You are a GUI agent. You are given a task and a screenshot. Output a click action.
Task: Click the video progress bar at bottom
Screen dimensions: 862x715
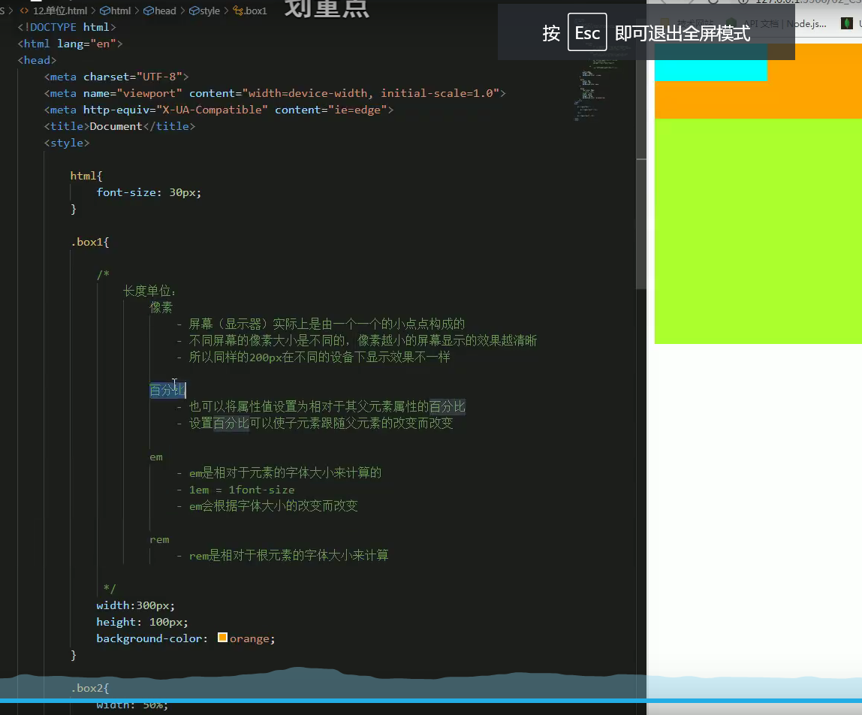click(431, 701)
